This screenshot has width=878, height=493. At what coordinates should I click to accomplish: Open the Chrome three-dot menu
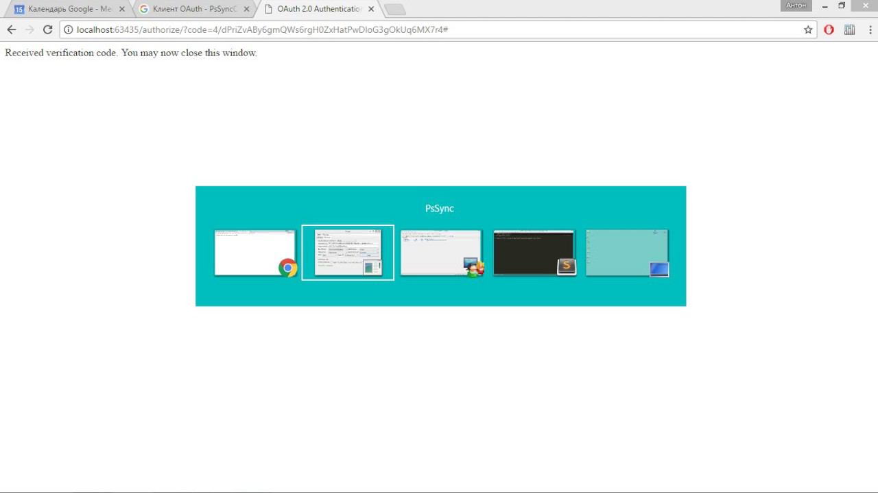pos(870,29)
